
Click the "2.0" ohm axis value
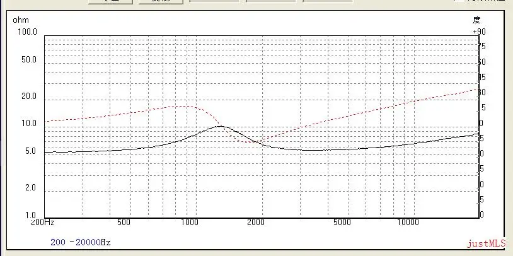(x=31, y=188)
